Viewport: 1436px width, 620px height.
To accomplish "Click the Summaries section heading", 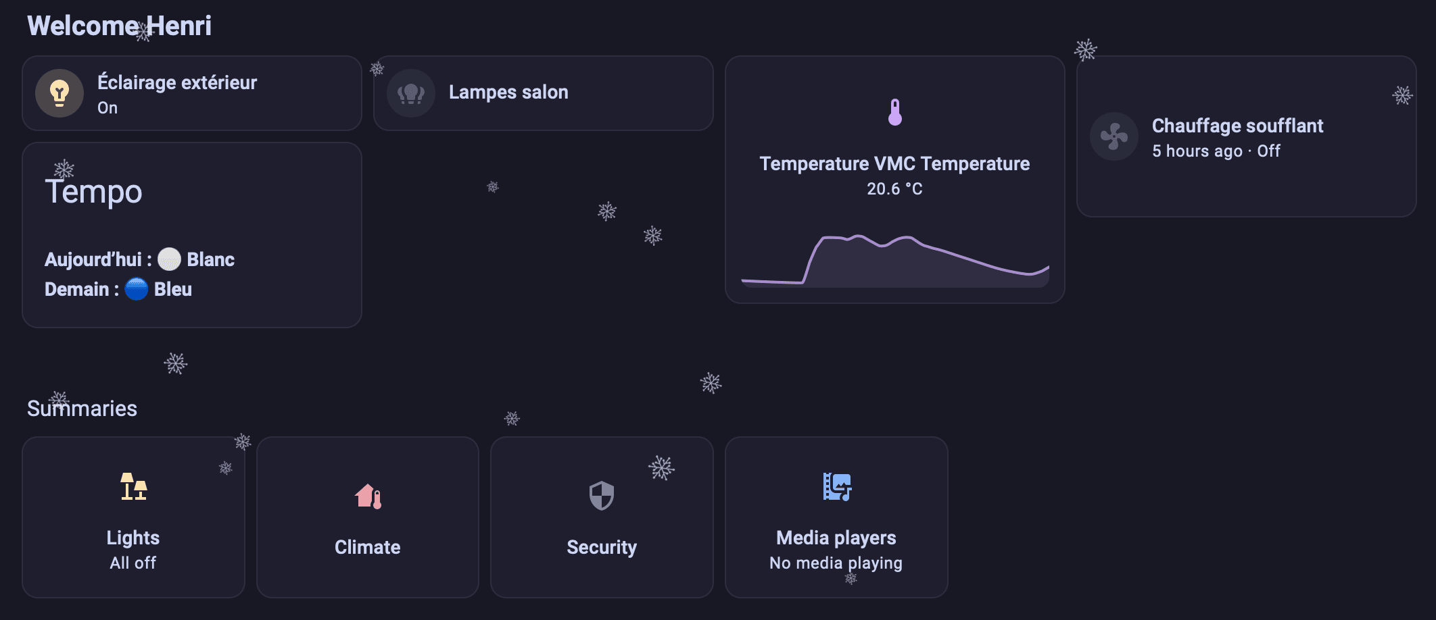I will [81, 409].
